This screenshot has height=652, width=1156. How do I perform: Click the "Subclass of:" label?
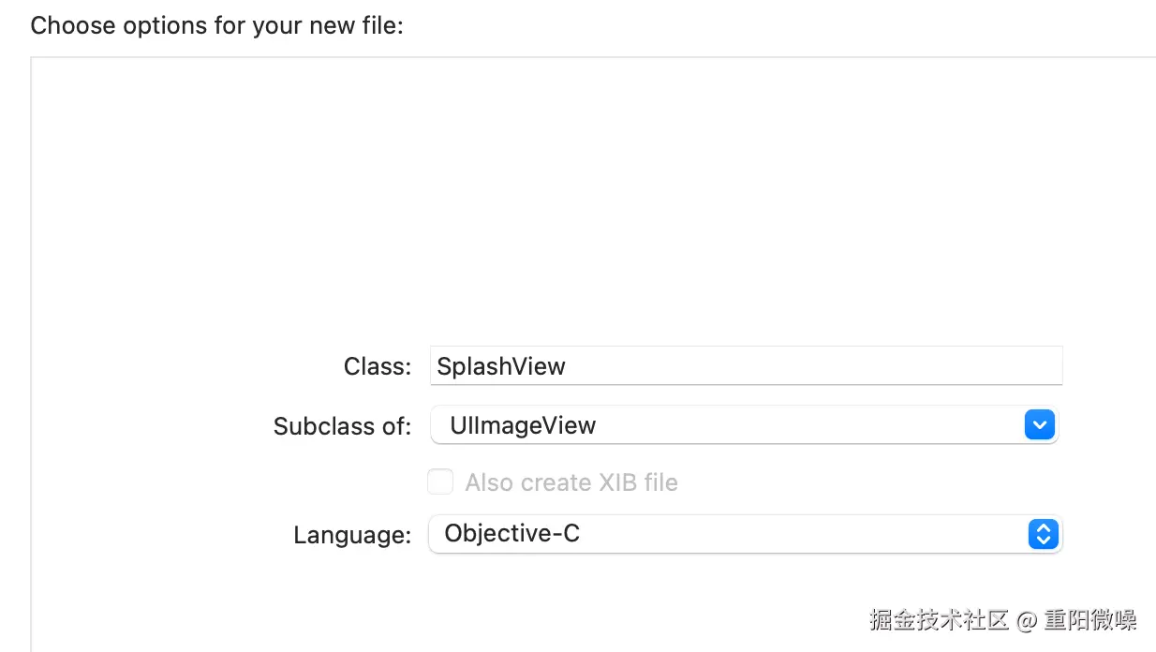pos(342,426)
